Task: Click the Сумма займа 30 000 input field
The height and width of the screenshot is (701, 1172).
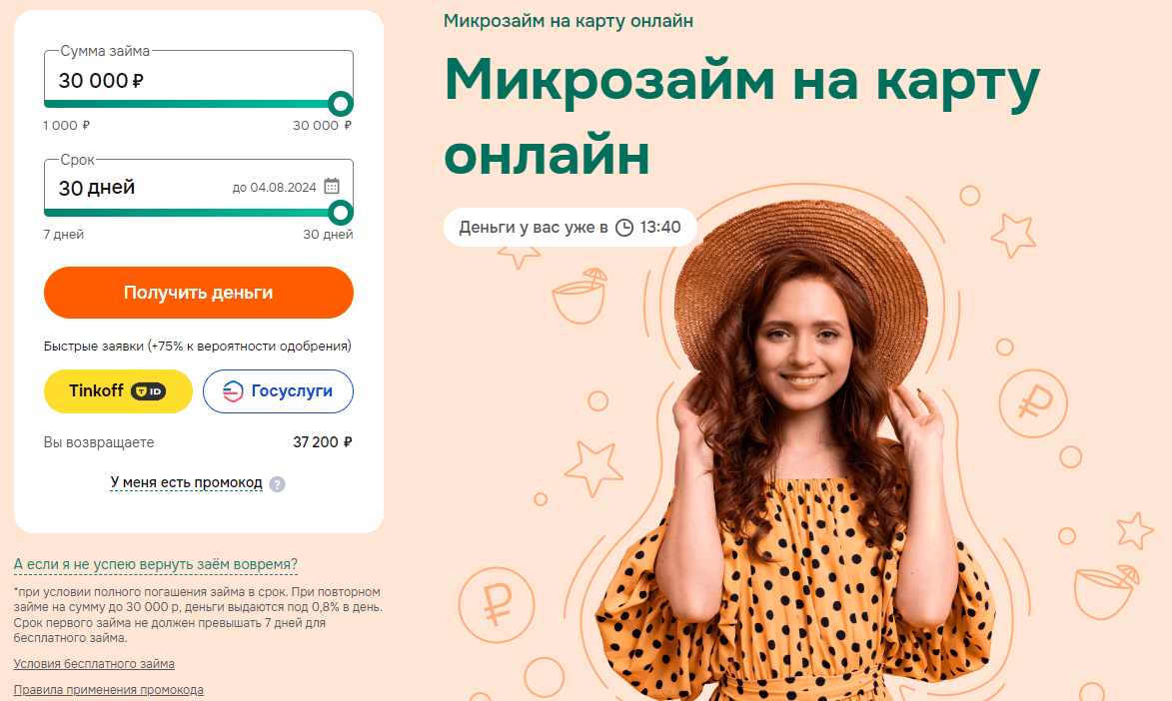Action: [199, 78]
